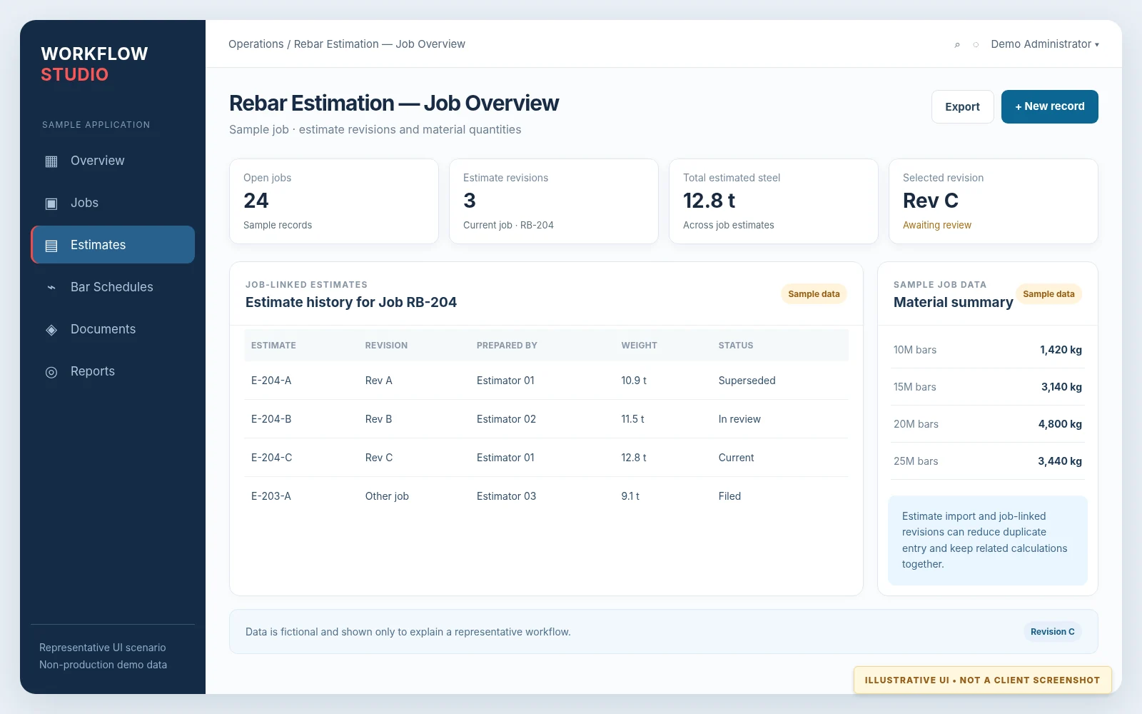Viewport: 1142px width, 714px height.
Task: Sort by the STATUS column header
Action: coord(736,346)
